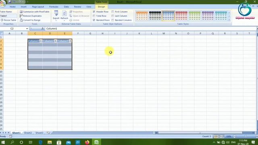Click Excel icon in taskbar
This screenshot has width=258, height=145.
97,142
